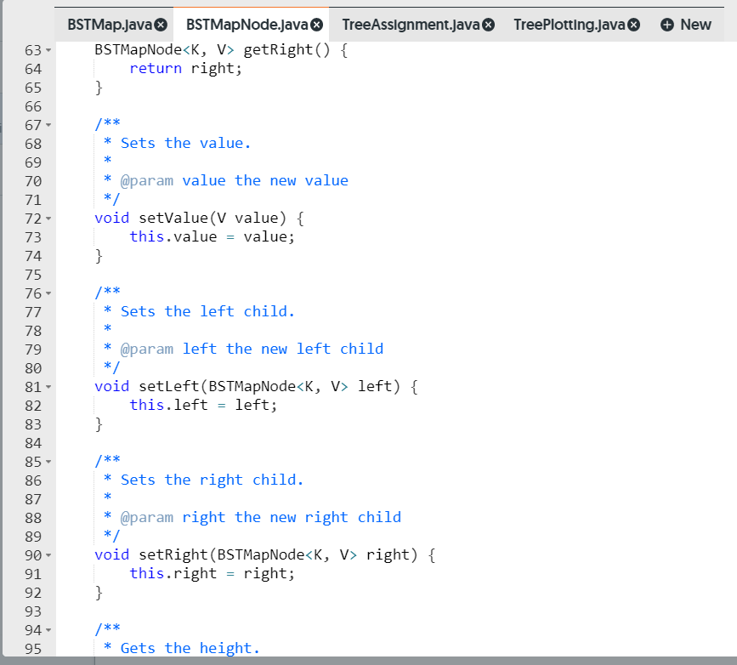Collapse the comment starting at line 94

(x=49, y=629)
